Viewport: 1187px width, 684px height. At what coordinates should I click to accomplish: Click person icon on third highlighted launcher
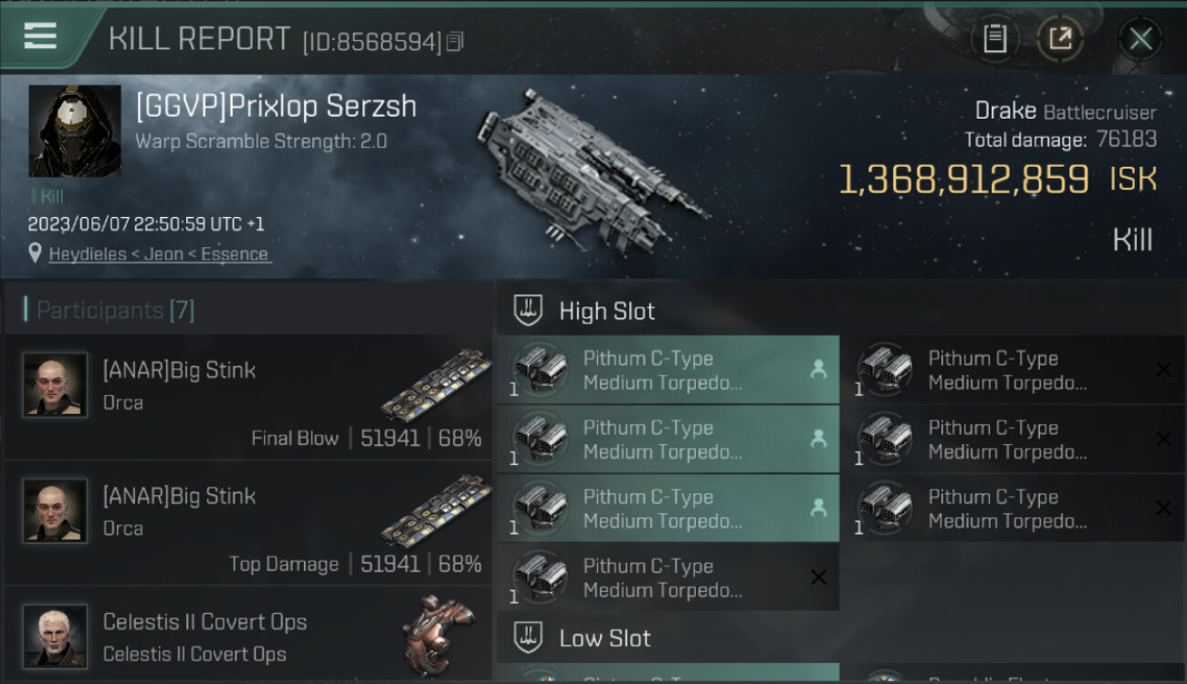[818, 508]
